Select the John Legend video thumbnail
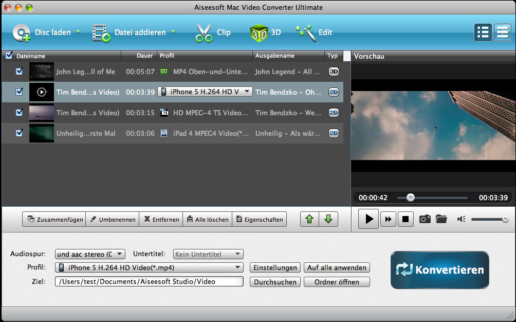This screenshot has height=322, width=516. point(42,71)
